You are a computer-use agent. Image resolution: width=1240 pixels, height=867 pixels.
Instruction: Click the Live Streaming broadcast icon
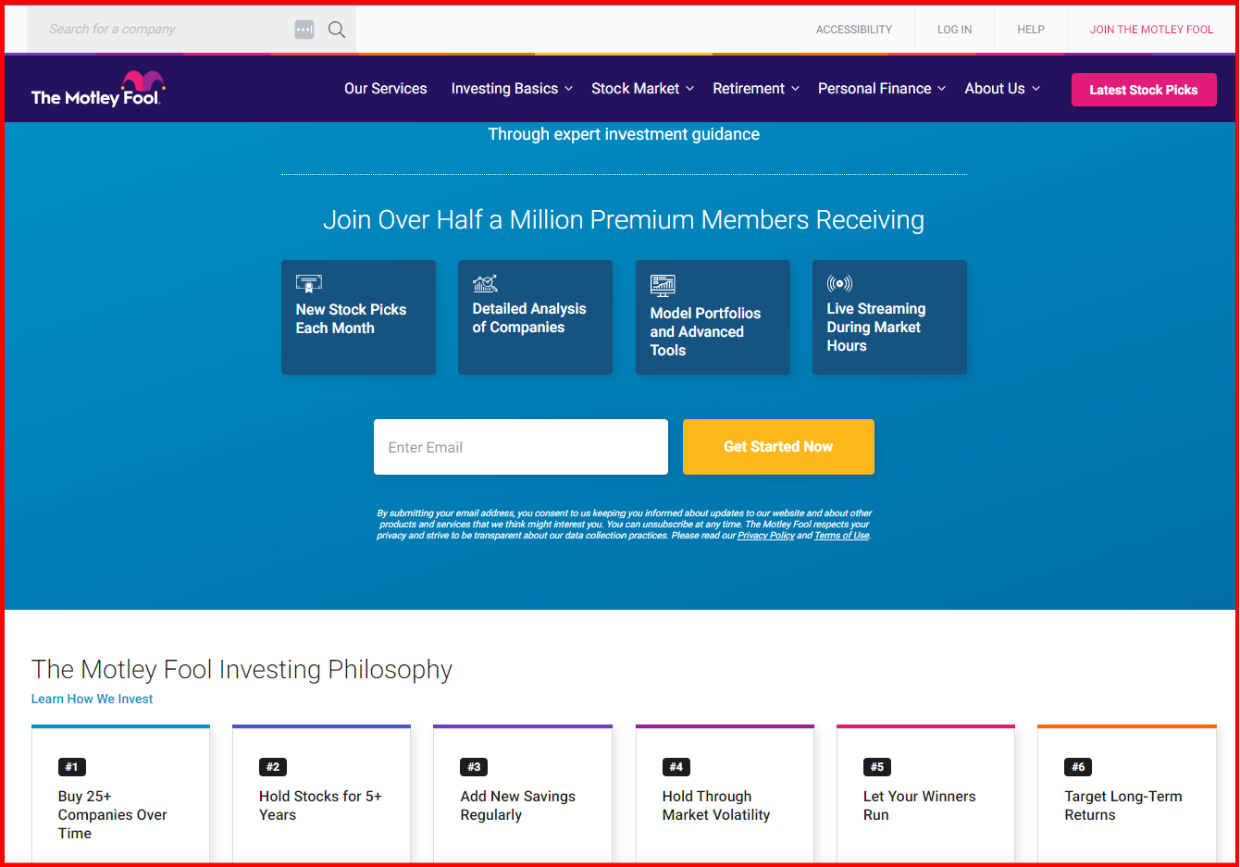[x=839, y=284]
